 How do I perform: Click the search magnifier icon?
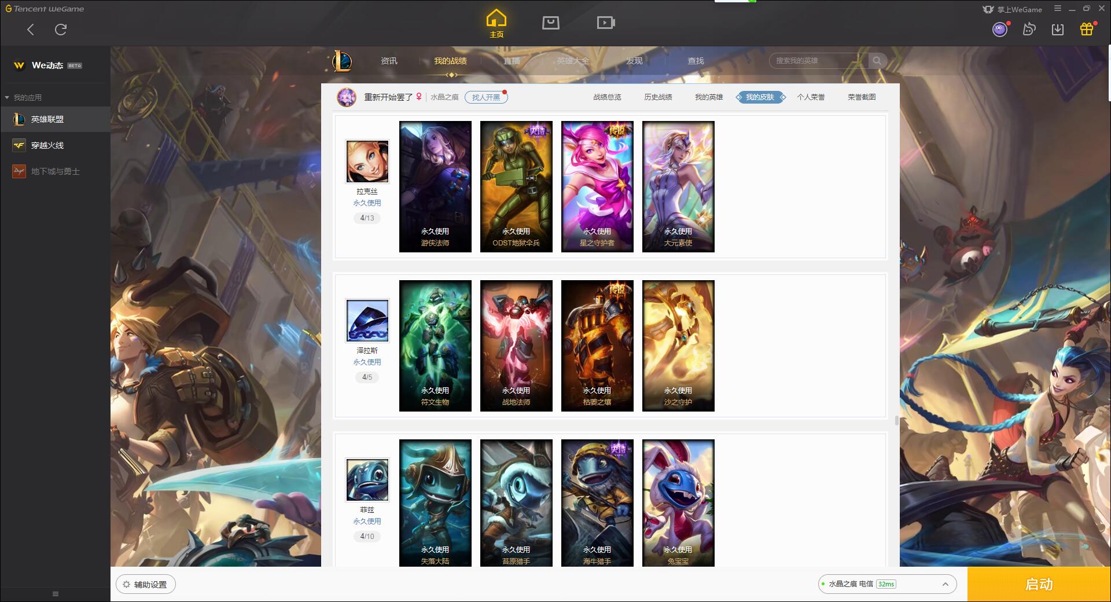click(x=877, y=61)
